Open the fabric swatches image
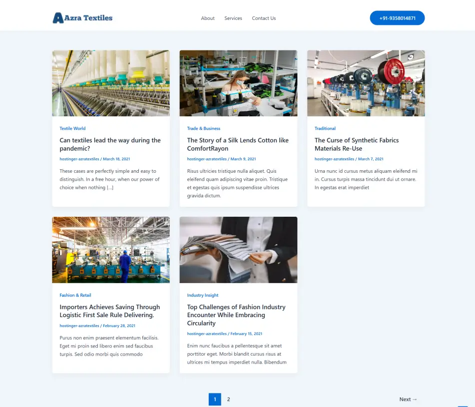This screenshot has width=475, height=407. click(238, 250)
